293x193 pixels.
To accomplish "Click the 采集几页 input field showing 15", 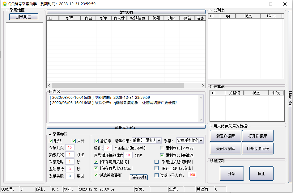I will 70,148.
